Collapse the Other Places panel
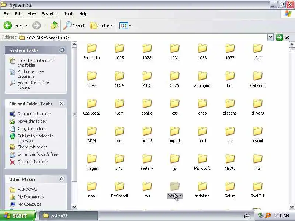 [61, 179]
